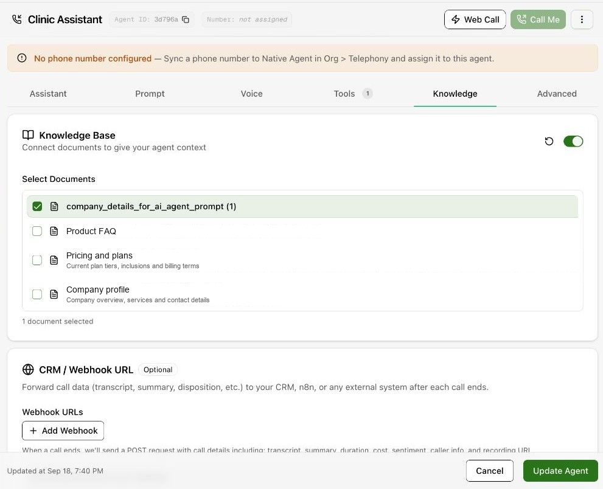Click the 'Updated at Sep 18, 7:40 PM' text
This screenshot has height=489, width=603.
tap(55, 471)
